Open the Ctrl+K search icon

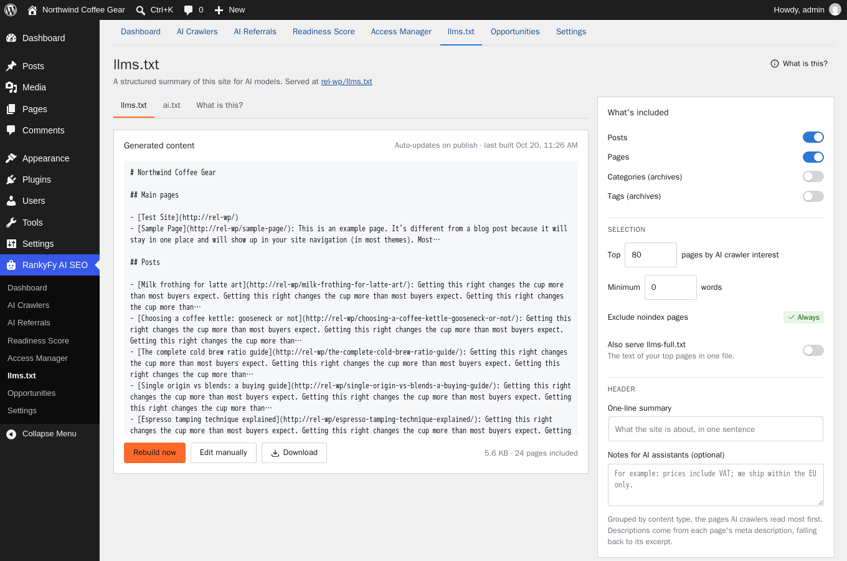pyautogui.click(x=141, y=10)
